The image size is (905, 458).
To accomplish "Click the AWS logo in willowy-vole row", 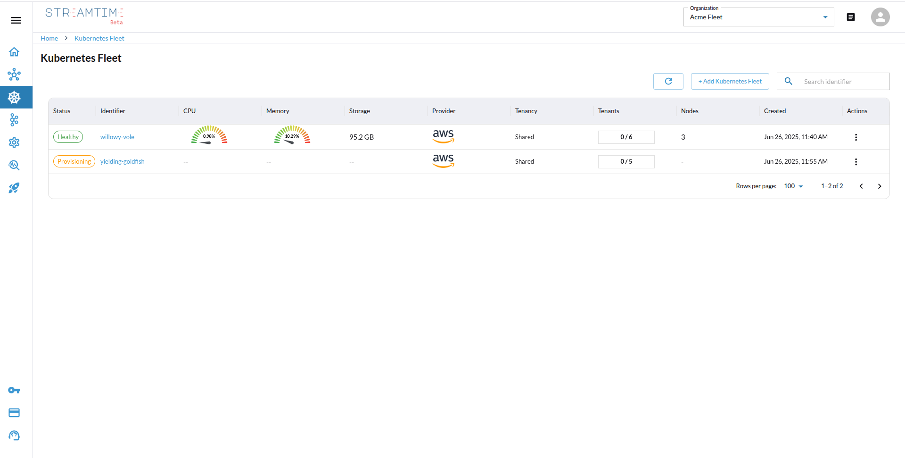I will (x=444, y=136).
